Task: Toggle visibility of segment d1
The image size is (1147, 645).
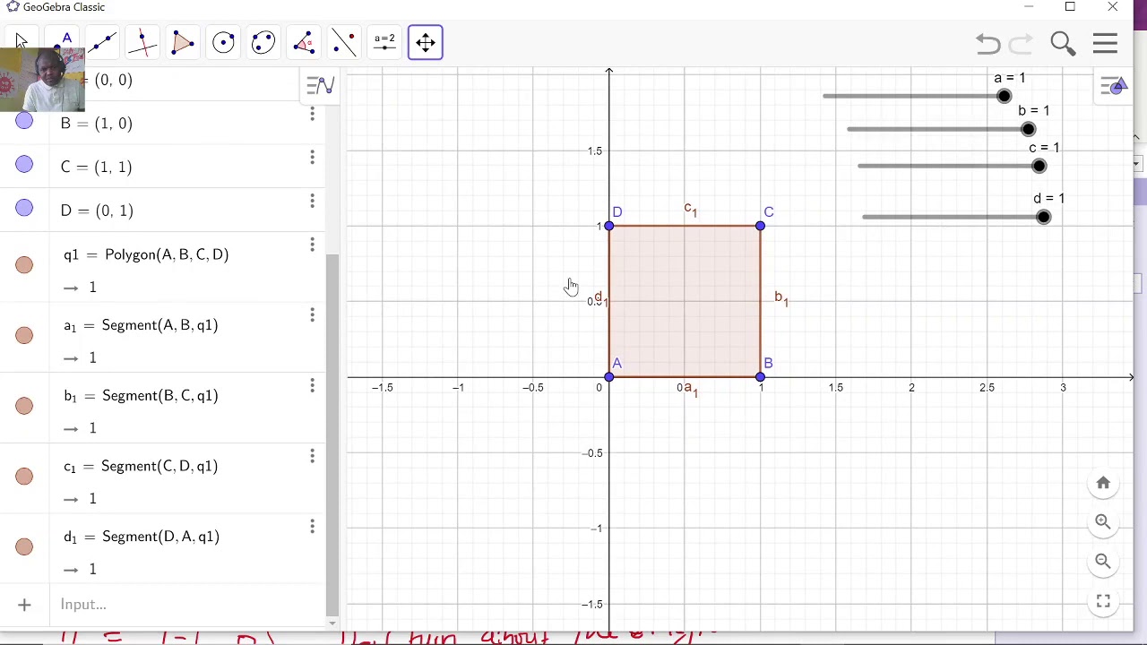Action: (24, 546)
